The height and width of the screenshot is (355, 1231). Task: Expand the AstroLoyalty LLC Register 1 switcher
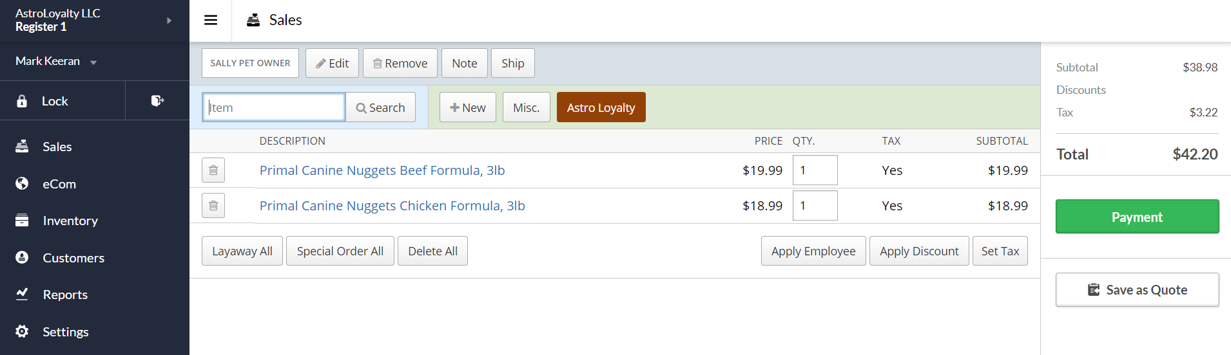coord(169,20)
